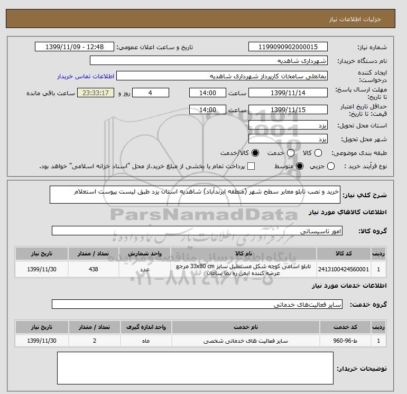Open the اطلاعات تماس خریدار link
Viewport: 407px width, 394px height.
86,76
